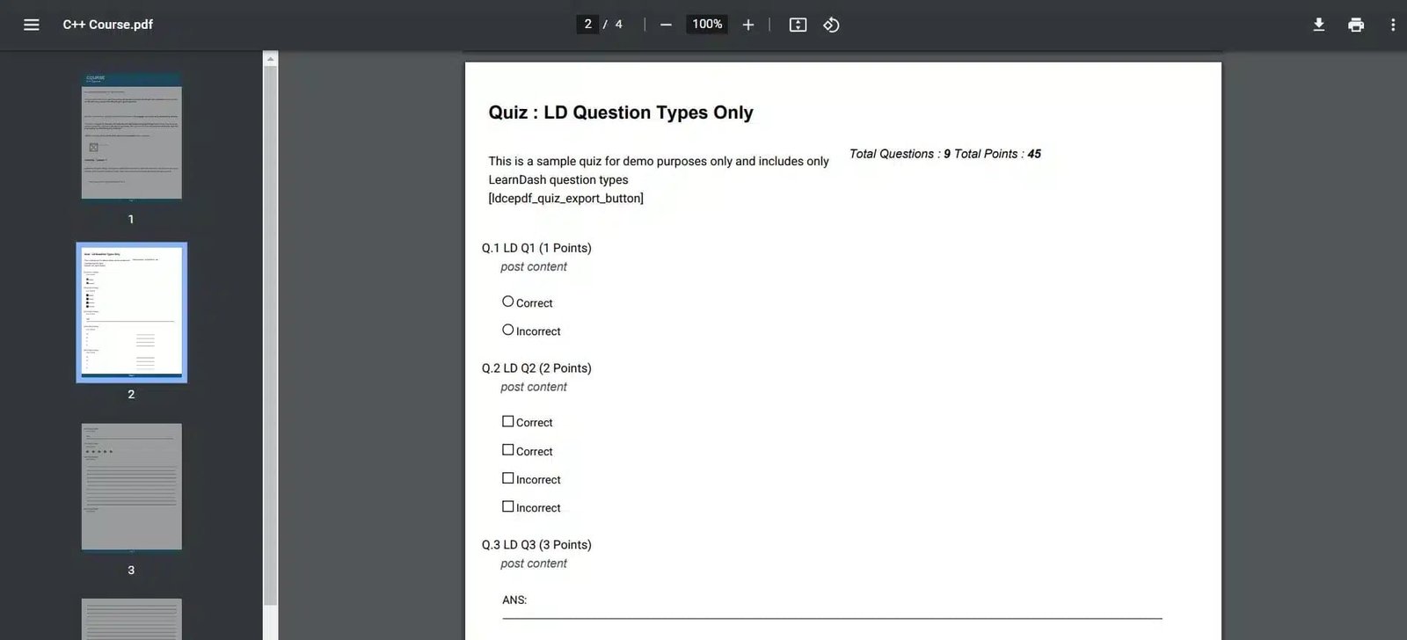Click the zoom in plus icon
The width and height of the screenshot is (1407, 640).
pyautogui.click(x=748, y=25)
